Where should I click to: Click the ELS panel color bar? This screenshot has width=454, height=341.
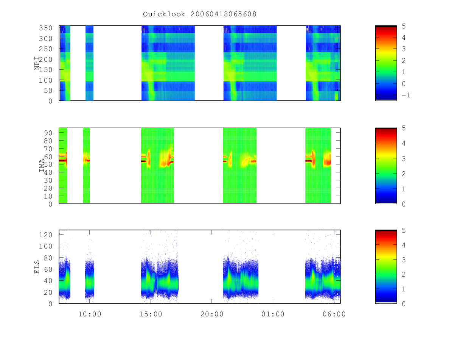coord(386,267)
